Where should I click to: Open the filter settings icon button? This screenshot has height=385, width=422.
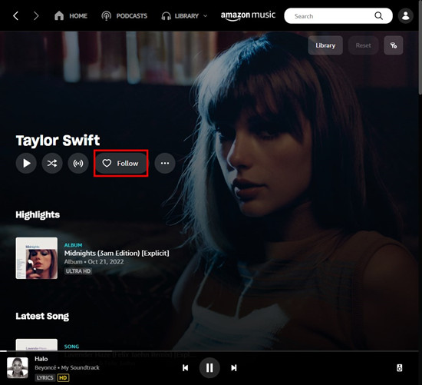pyautogui.click(x=394, y=45)
